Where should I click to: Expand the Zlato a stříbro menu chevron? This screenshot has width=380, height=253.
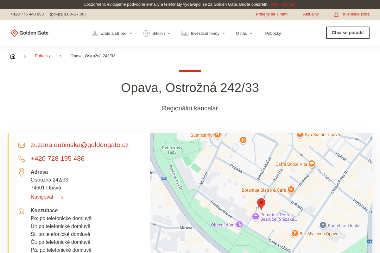coord(131,34)
